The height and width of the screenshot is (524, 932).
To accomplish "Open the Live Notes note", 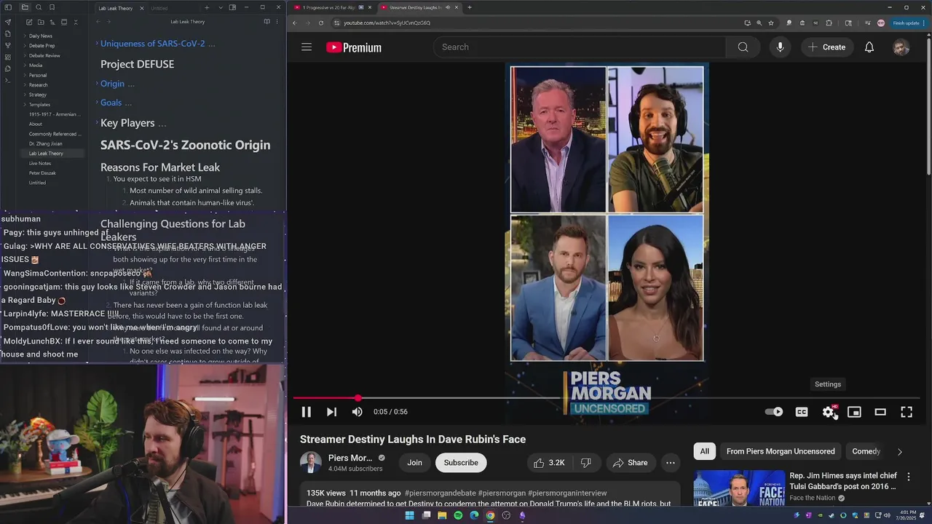I will coord(40,163).
